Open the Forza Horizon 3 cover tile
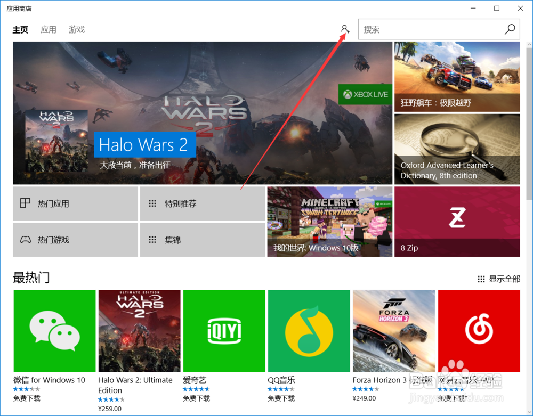 [394, 331]
